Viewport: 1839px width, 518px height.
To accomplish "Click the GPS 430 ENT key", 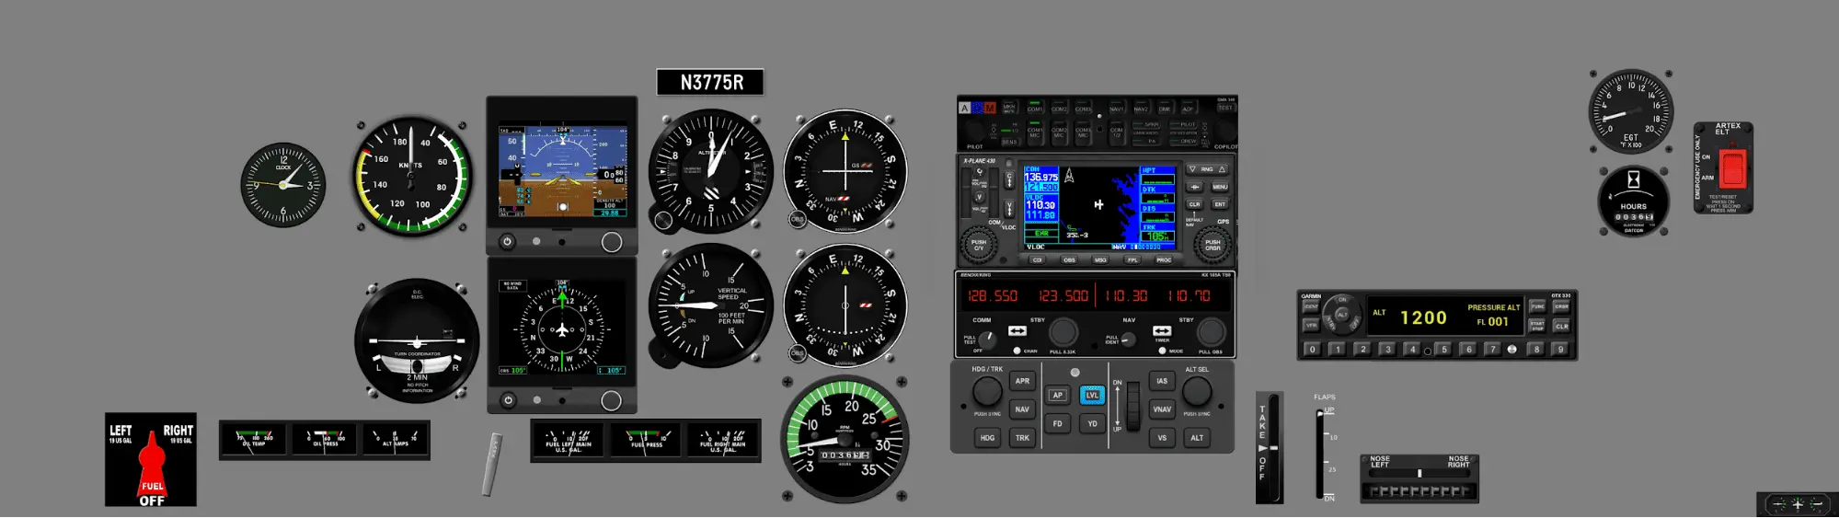I will (x=1220, y=204).
